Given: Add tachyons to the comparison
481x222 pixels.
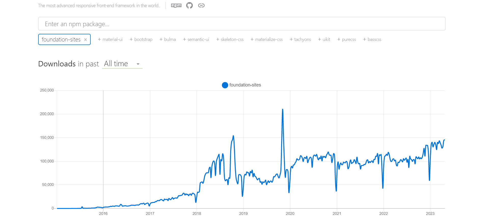Looking at the screenshot, I should point(300,39).
